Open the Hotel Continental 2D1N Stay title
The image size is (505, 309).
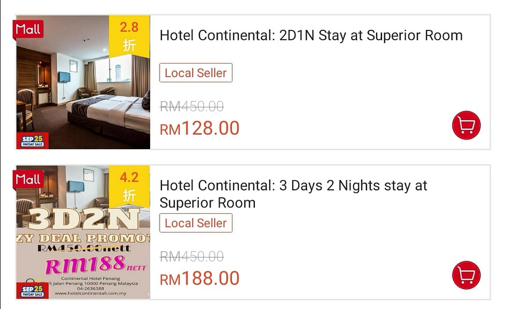[311, 36]
